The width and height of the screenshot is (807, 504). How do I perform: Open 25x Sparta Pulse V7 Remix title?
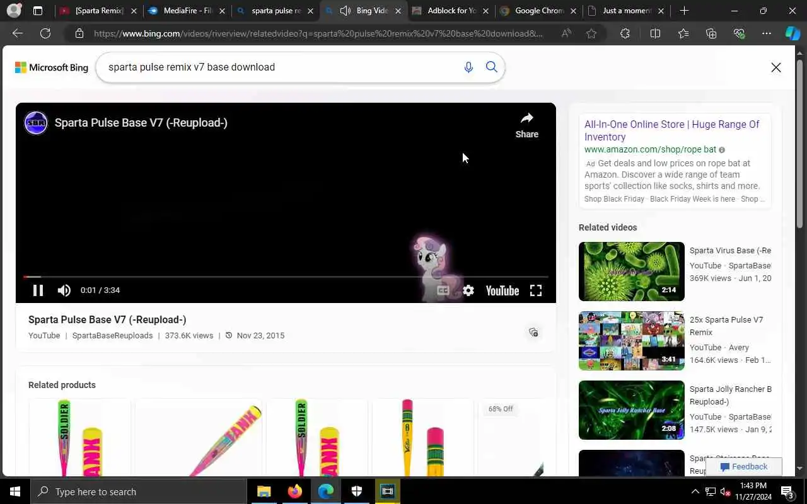coord(726,326)
